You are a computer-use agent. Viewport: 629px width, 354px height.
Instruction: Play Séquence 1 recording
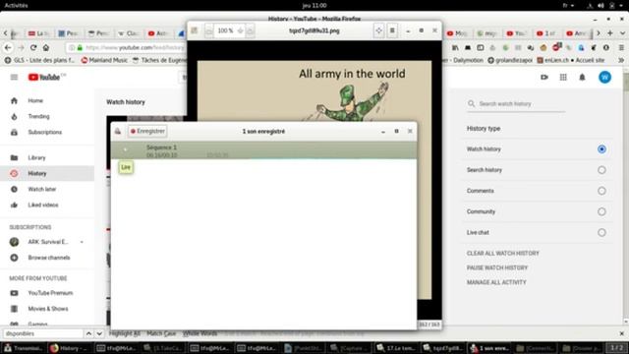126,149
